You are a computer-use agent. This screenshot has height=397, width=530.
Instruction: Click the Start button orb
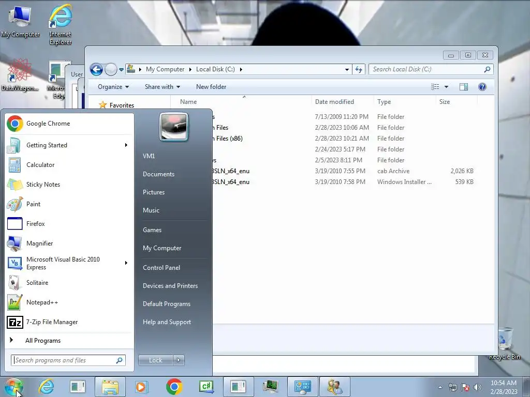tap(14, 387)
